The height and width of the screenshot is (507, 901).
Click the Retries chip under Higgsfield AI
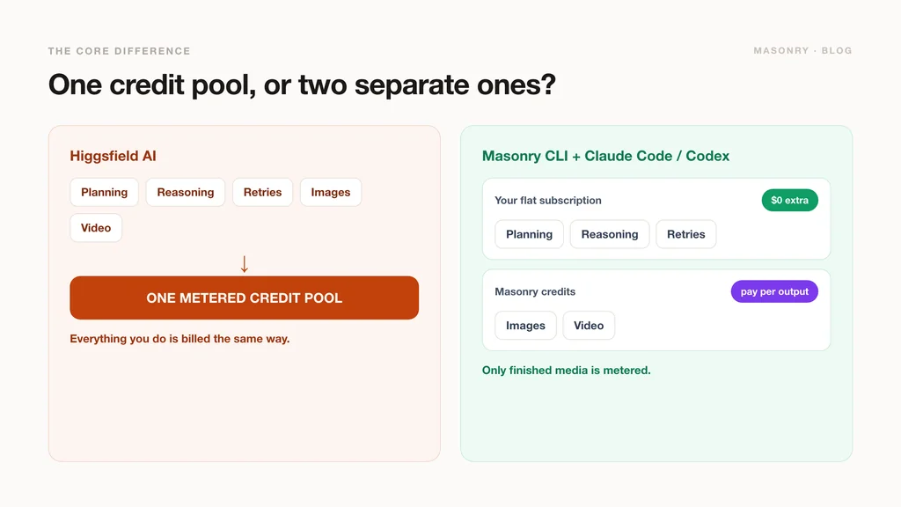[262, 192]
